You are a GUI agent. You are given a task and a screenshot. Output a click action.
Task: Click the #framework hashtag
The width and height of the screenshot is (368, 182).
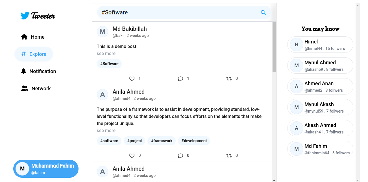coord(161,141)
